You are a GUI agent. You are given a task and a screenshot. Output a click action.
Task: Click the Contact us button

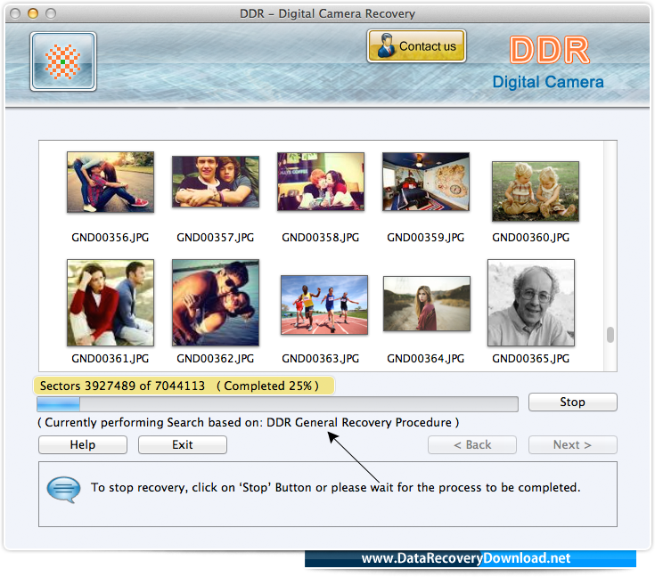click(x=416, y=46)
